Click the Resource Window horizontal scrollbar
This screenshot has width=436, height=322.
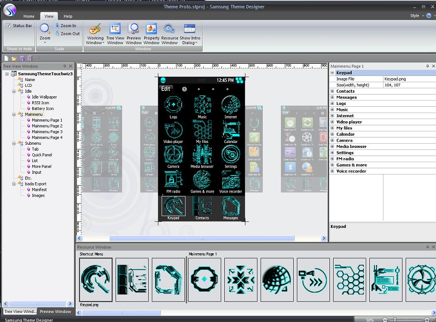point(121,313)
